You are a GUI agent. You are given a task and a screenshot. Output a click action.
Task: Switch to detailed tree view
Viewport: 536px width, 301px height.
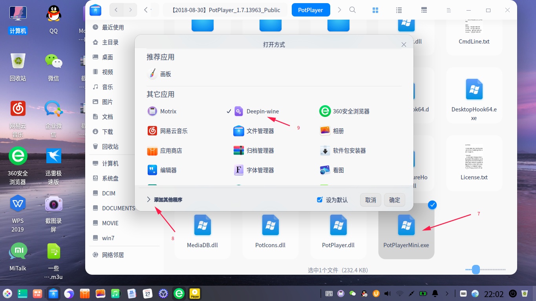(424, 10)
